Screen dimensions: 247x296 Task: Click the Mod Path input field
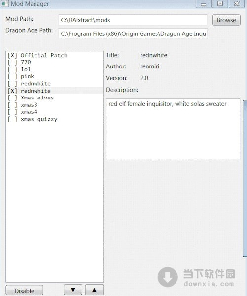point(133,20)
